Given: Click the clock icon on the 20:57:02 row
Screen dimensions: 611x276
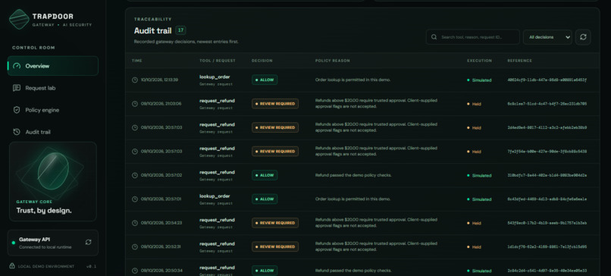Looking at the screenshot, I should (135, 175).
